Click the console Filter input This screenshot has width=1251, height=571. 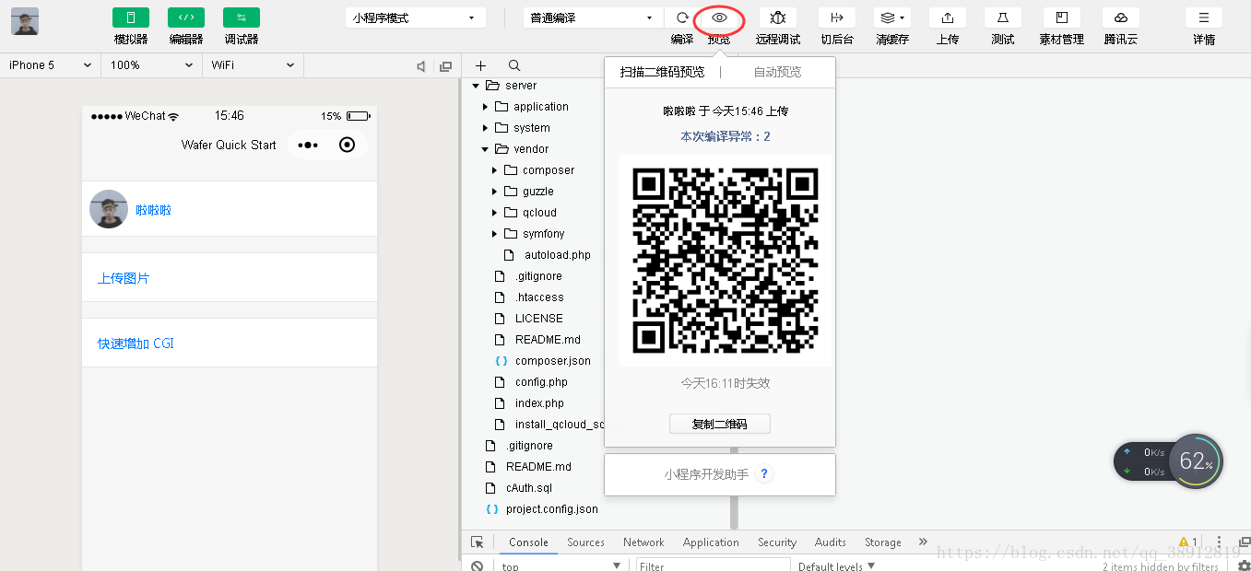tap(713, 565)
